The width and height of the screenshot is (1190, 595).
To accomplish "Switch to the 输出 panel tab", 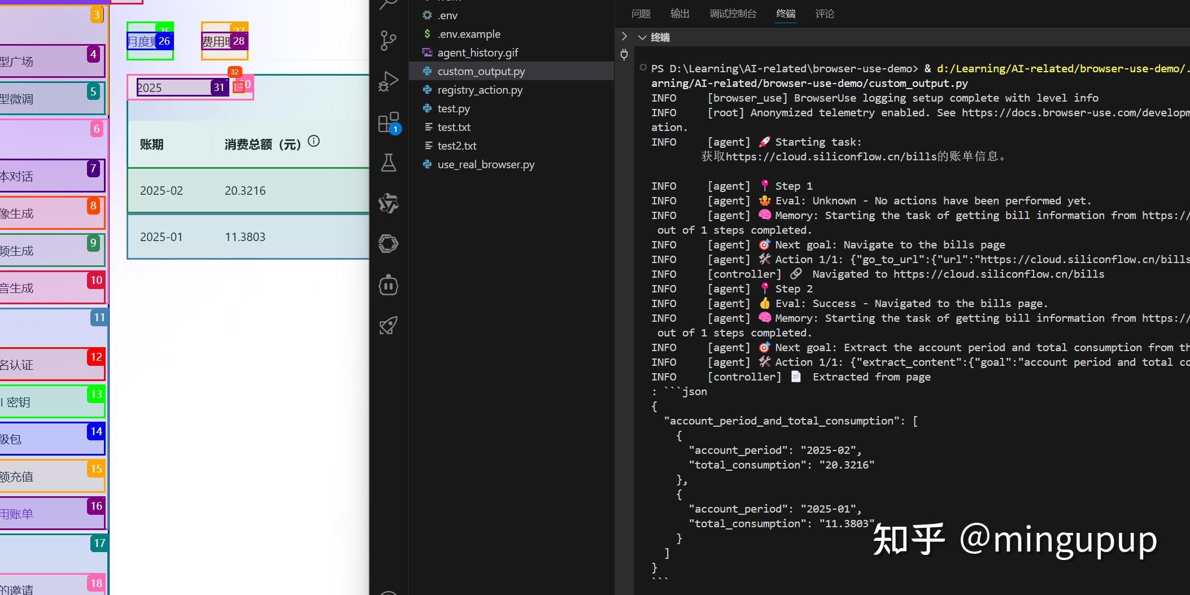I will (x=679, y=14).
